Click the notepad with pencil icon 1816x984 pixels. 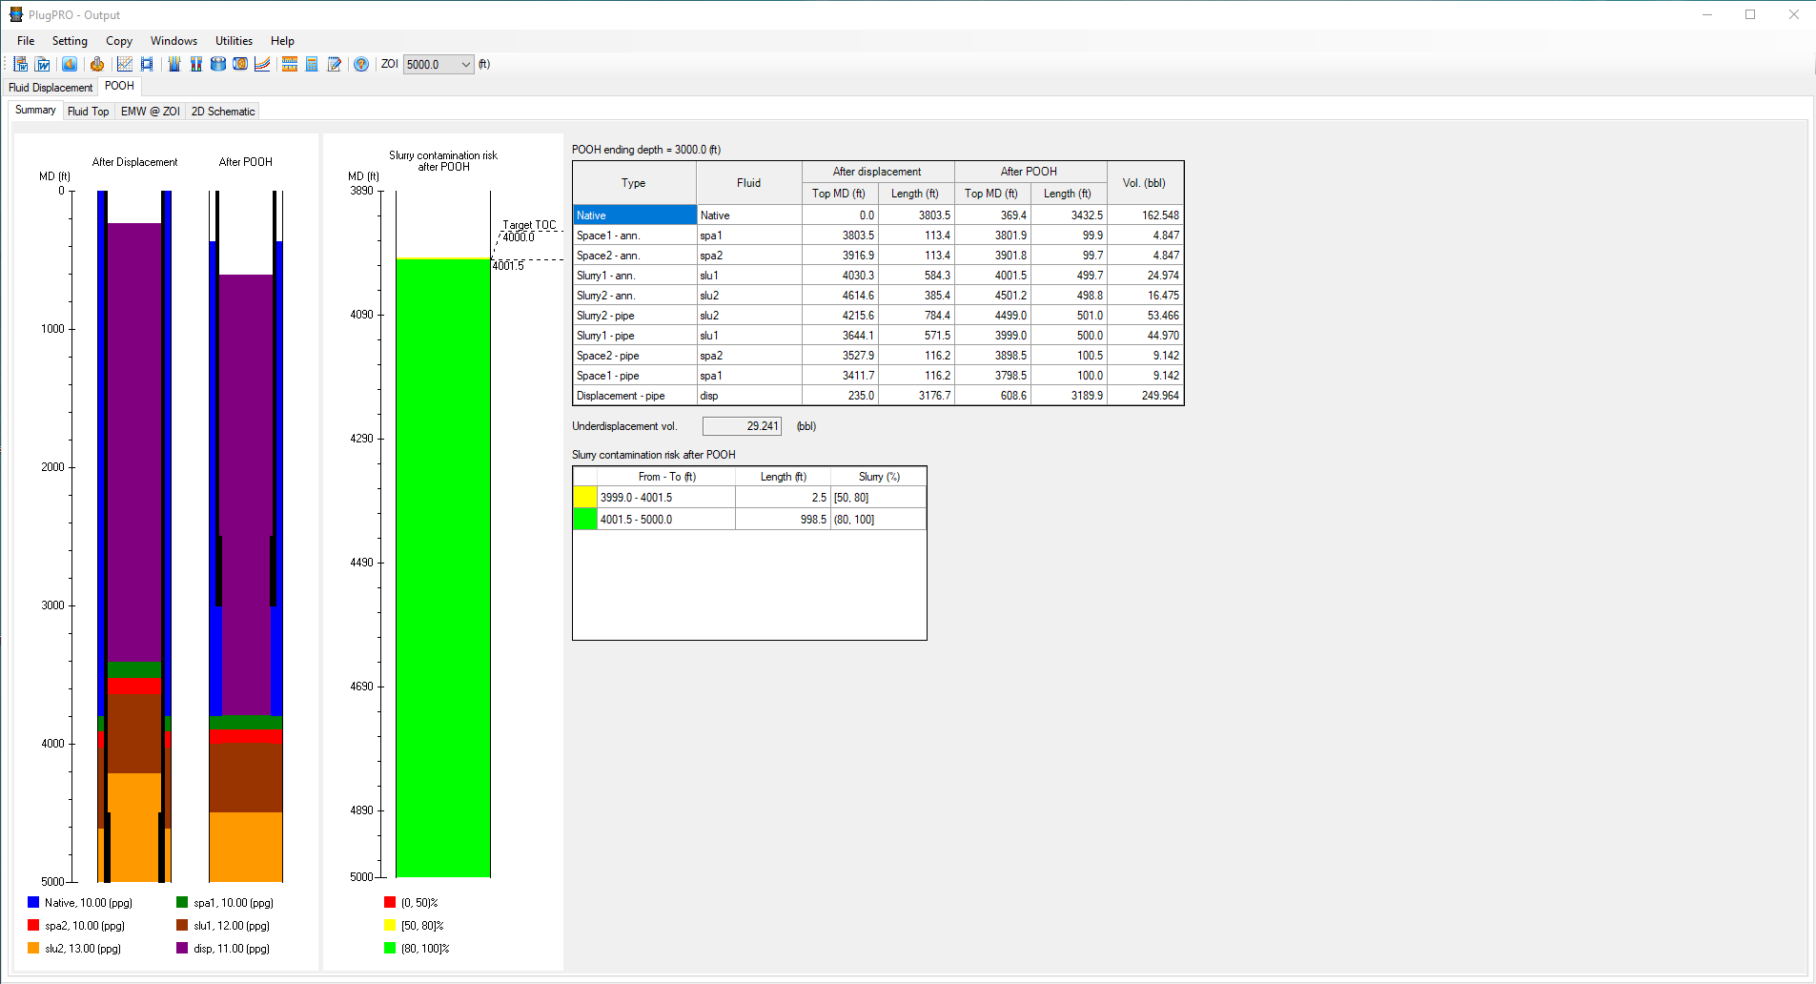click(335, 64)
